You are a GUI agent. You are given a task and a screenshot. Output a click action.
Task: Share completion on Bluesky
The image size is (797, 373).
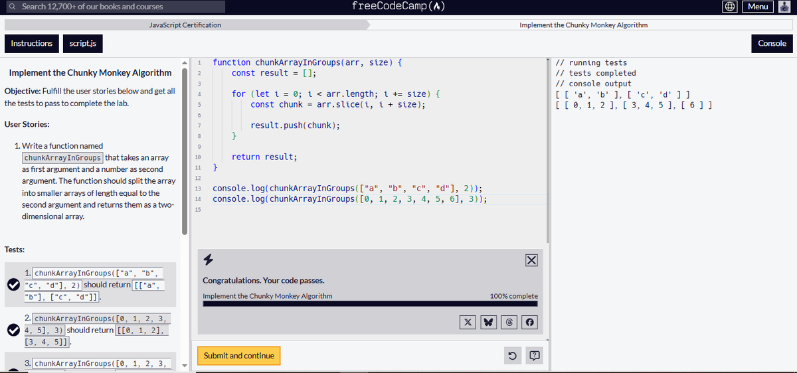click(489, 322)
